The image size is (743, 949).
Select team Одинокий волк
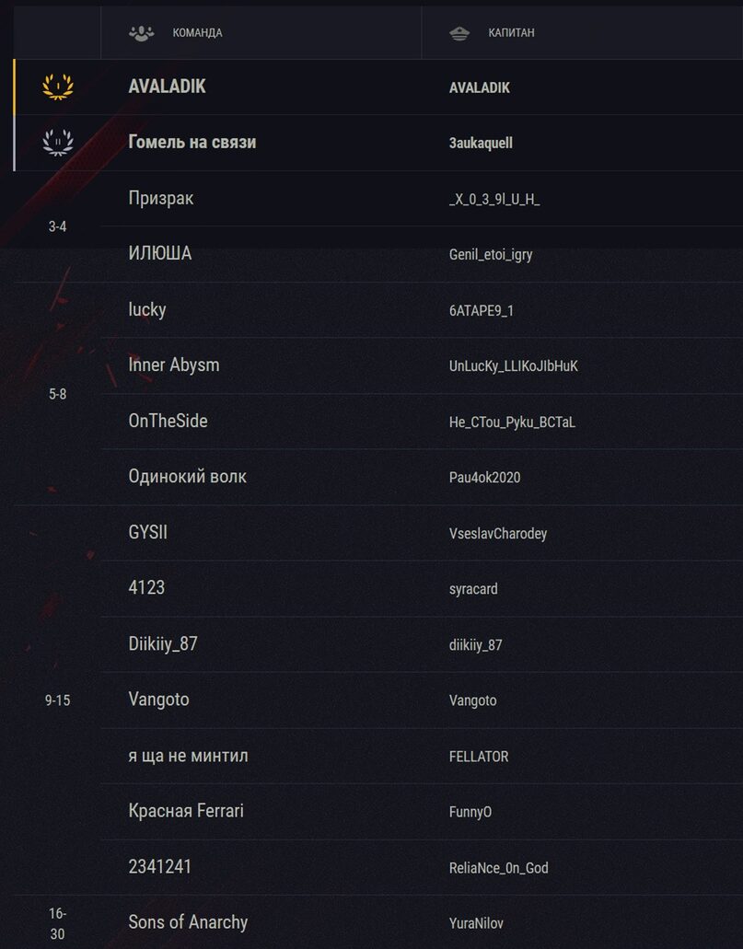pyautogui.click(x=187, y=477)
